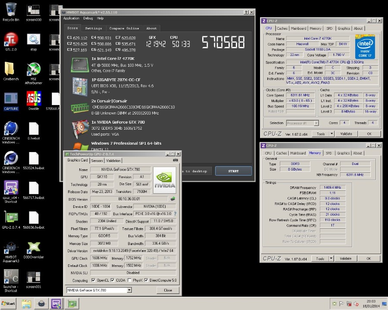This screenshot has width=388, height=310.
Task: Open SPD tab in lower CPU-Z window
Action: click(329, 153)
